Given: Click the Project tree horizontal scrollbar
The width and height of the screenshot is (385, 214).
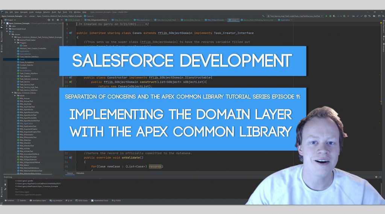Looking at the screenshot, I should click(27, 174).
